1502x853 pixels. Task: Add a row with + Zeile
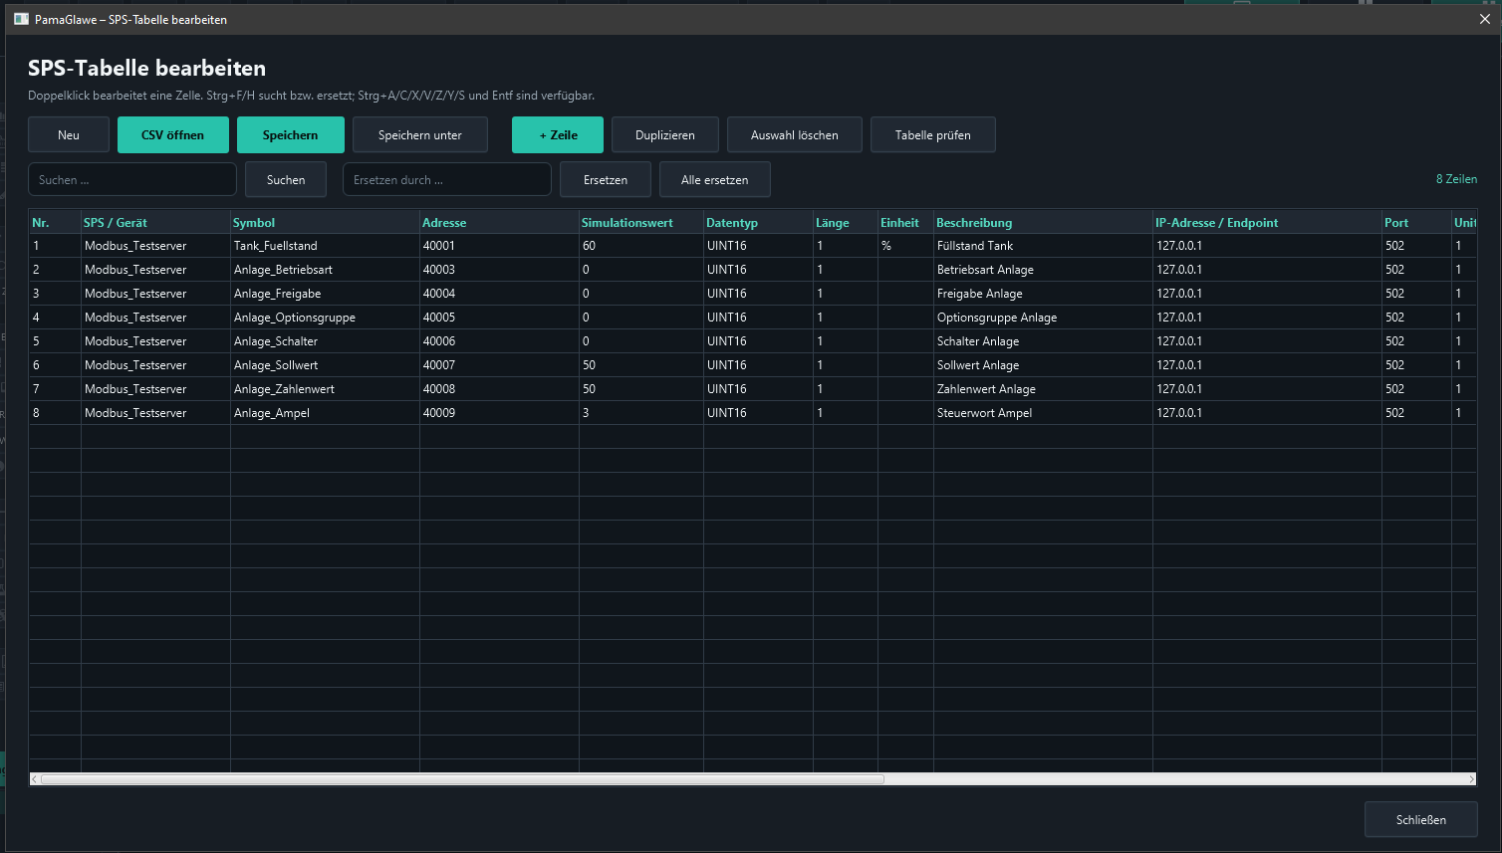558,135
